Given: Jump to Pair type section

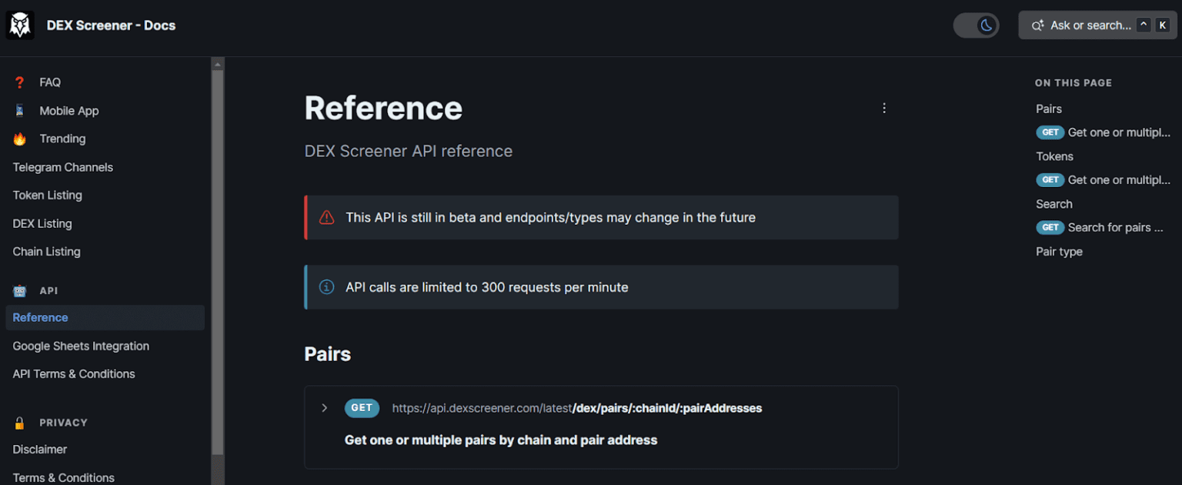Looking at the screenshot, I should coord(1059,252).
